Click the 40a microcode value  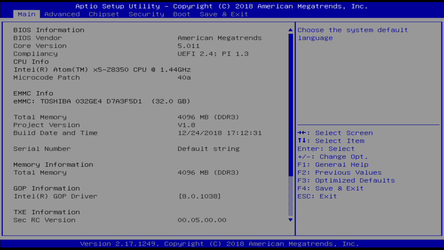coord(184,77)
